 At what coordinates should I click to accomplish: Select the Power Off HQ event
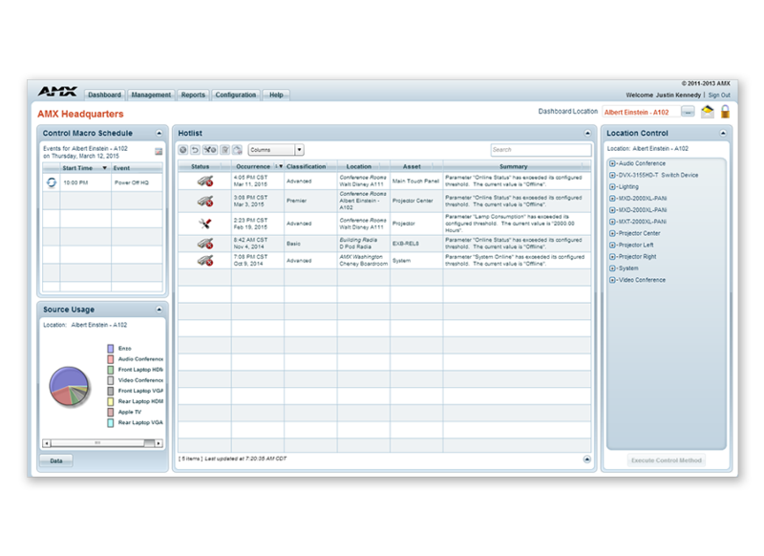click(132, 182)
